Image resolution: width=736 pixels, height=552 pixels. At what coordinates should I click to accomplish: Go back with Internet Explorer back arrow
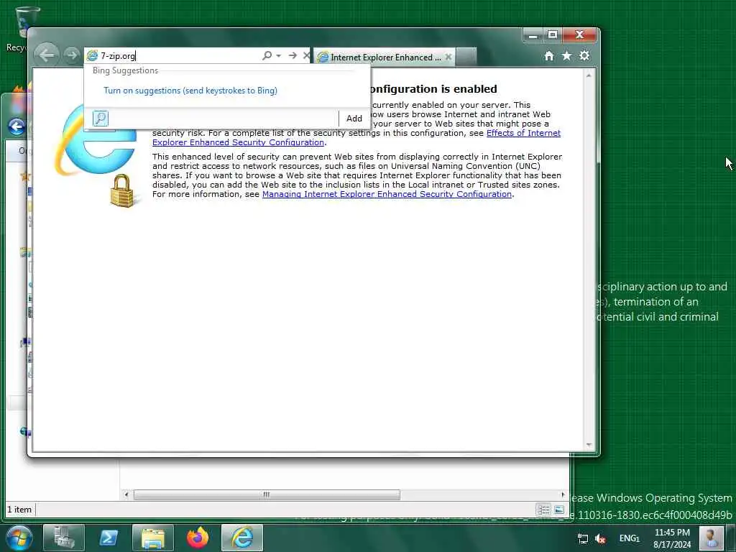[x=47, y=55]
